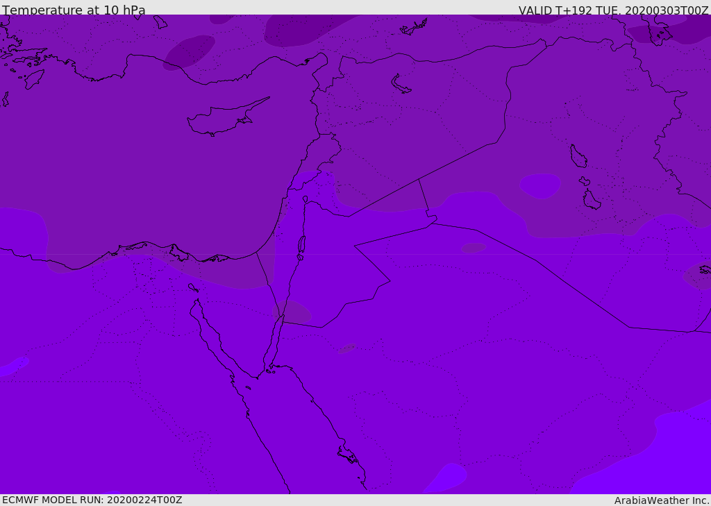Click the 'VALID T+192 TUE. 20200303T00Z' label
Image resolution: width=711 pixels, height=506 pixels.
[x=614, y=10]
